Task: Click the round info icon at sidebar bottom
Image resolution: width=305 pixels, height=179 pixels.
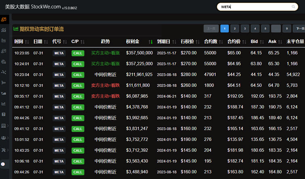Action: click(x=3, y=164)
